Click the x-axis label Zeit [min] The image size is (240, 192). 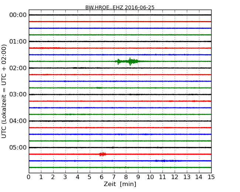[x=120, y=184]
